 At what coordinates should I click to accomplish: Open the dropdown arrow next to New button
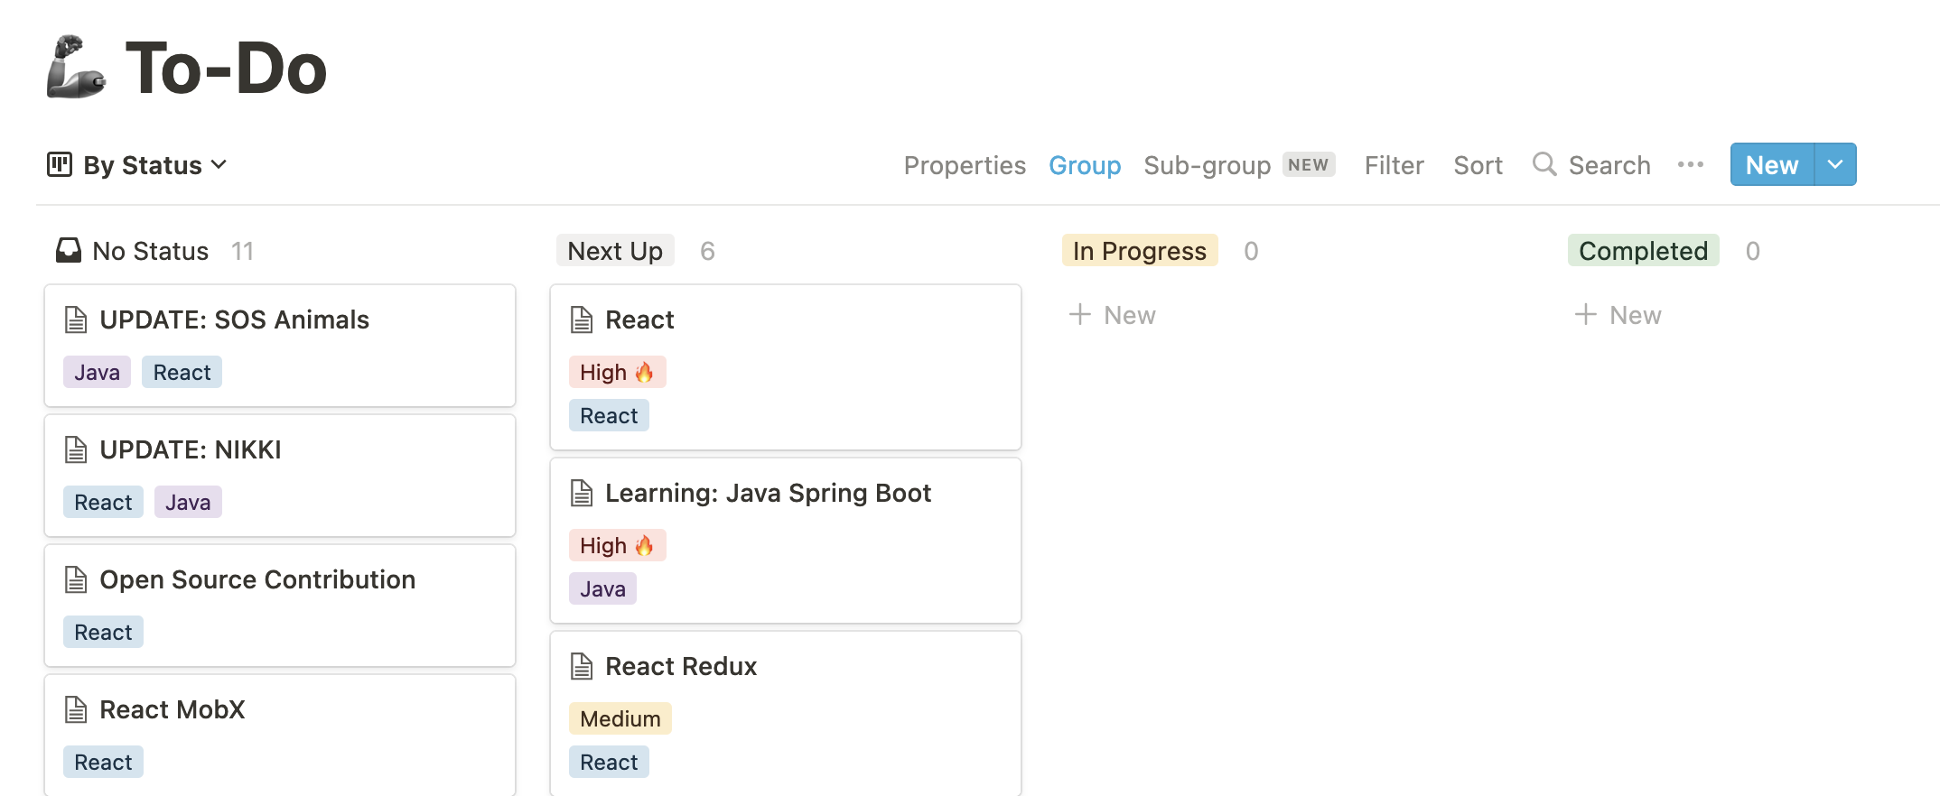(1834, 164)
